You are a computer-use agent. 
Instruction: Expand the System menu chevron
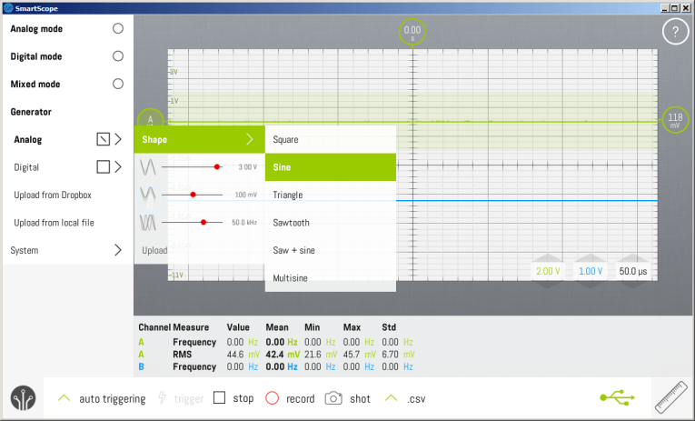coord(118,250)
